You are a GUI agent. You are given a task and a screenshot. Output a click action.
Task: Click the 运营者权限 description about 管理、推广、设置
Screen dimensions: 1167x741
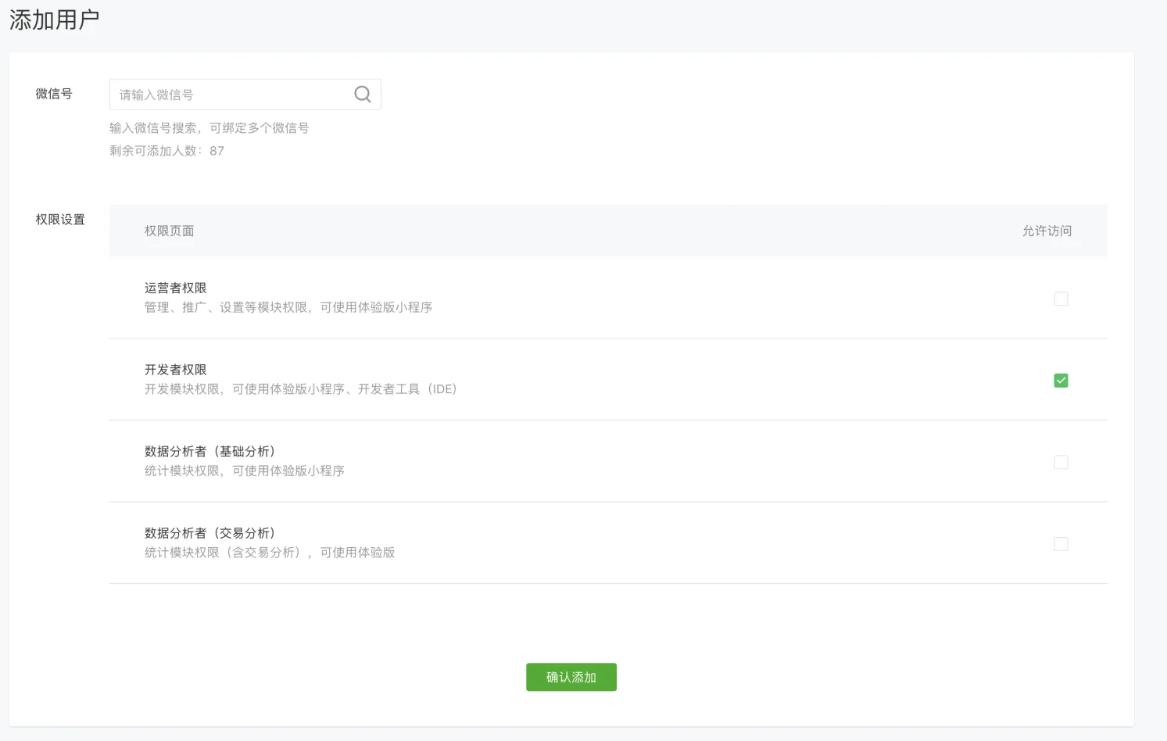point(288,308)
